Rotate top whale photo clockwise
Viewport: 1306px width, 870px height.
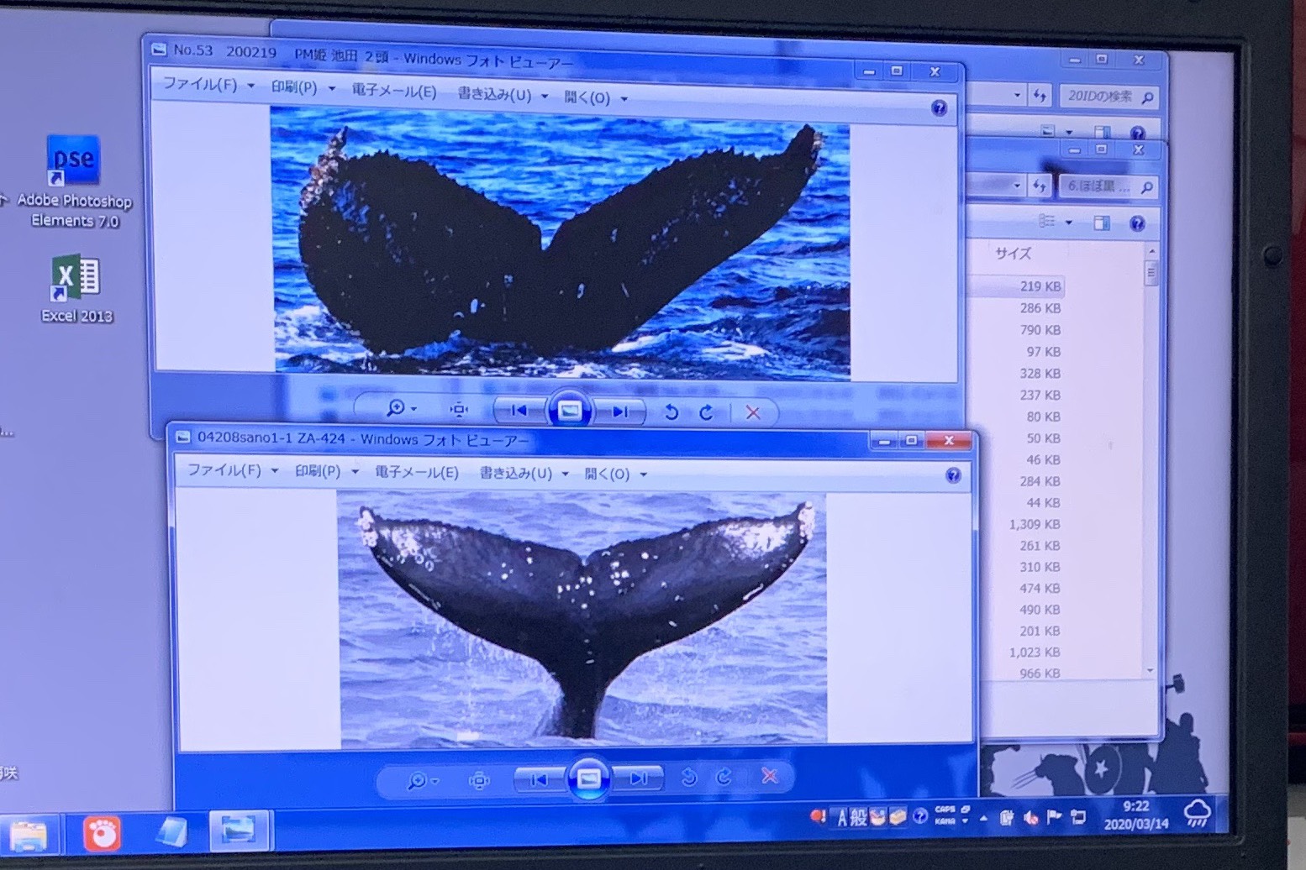(x=707, y=411)
